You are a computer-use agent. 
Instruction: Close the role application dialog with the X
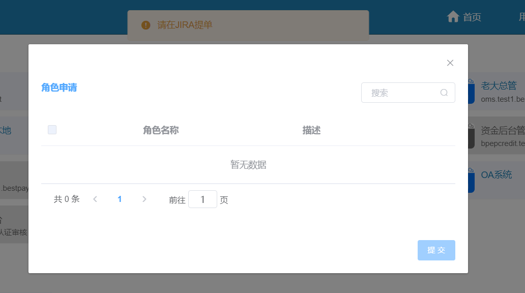(x=450, y=63)
